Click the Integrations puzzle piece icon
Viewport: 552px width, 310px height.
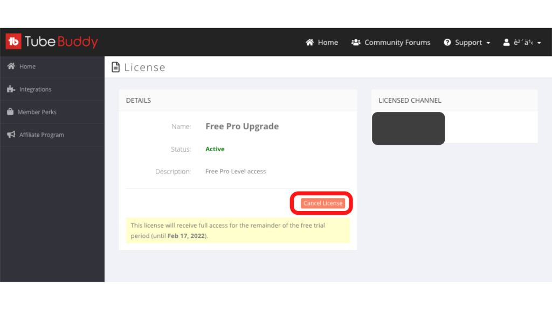point(11,89)
